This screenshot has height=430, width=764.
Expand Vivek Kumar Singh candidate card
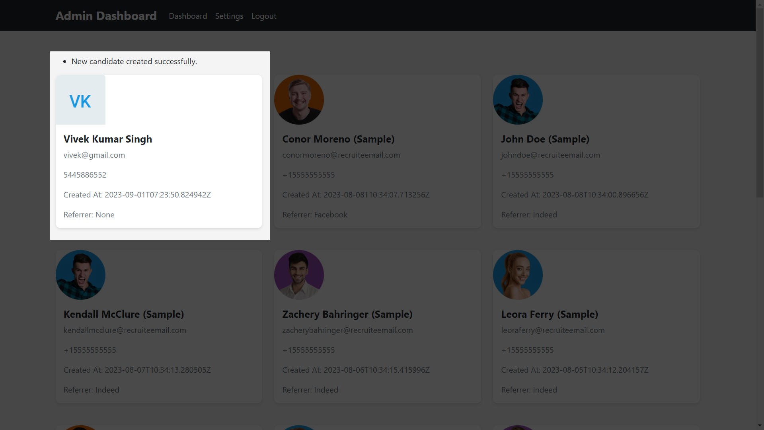pyautogui.click(x=159, y=151)
